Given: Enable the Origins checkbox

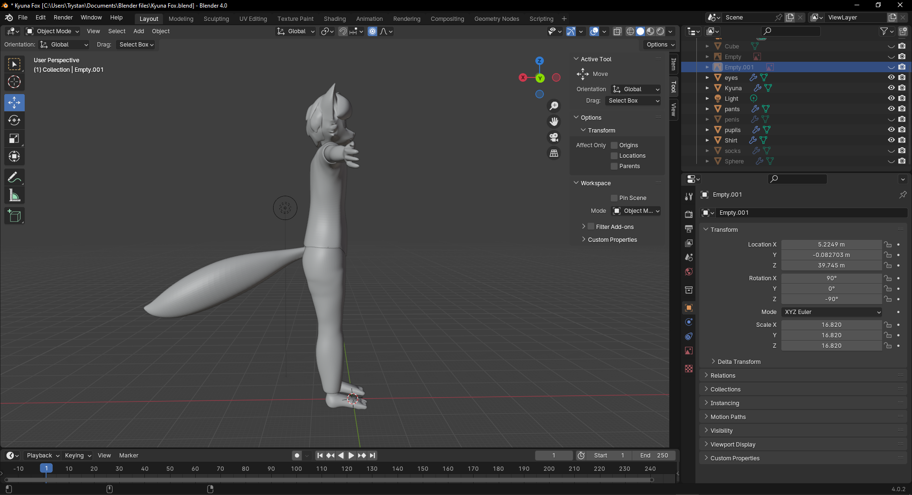Looking at the screenshot, I should coord(614,145).
